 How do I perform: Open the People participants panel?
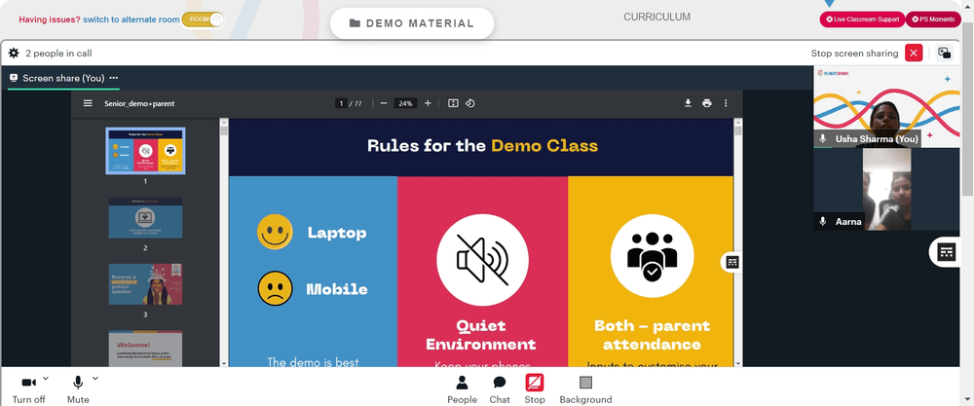click(462, 389)
